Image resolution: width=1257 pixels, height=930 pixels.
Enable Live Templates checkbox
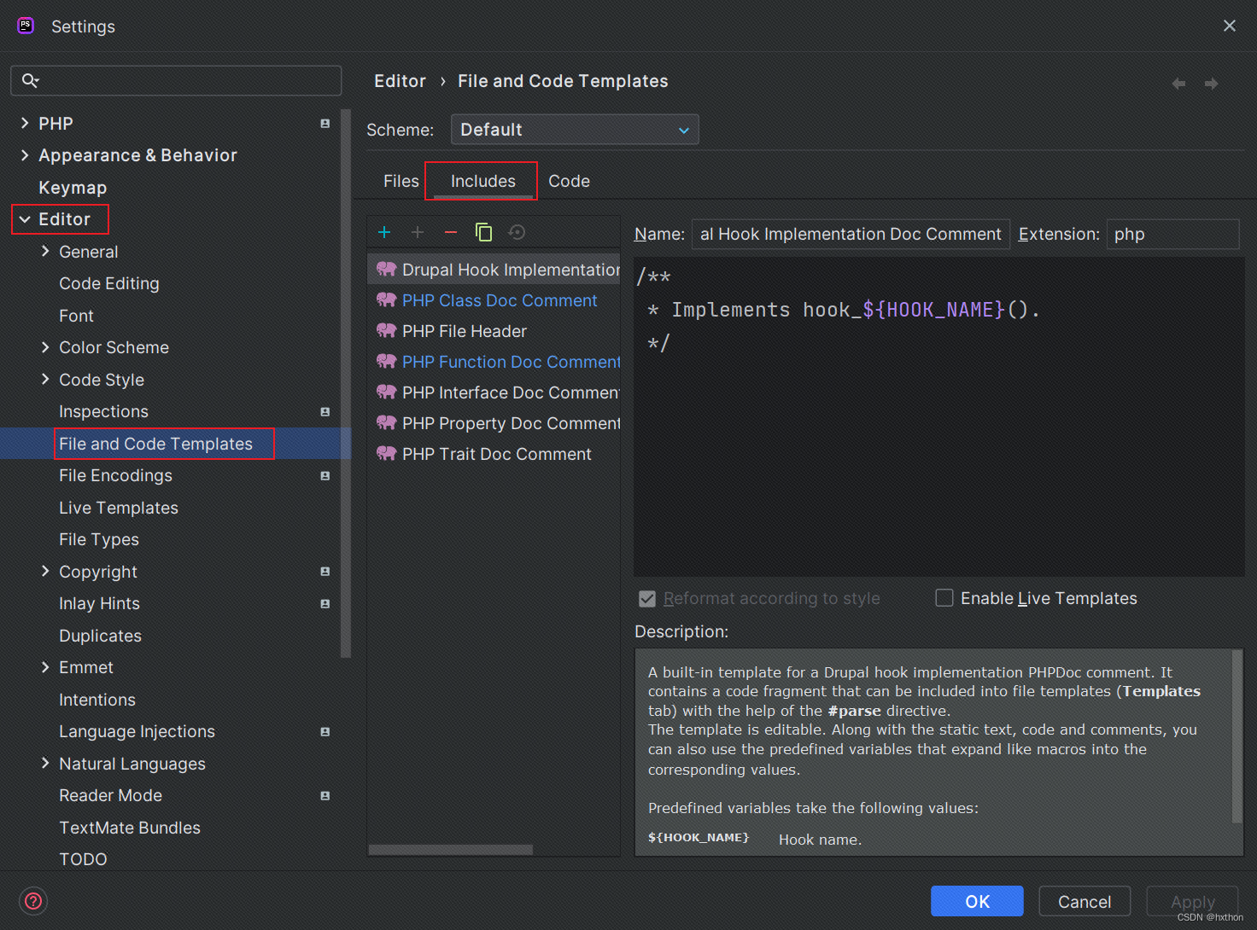pyautogui.click(x=944, y=598)
